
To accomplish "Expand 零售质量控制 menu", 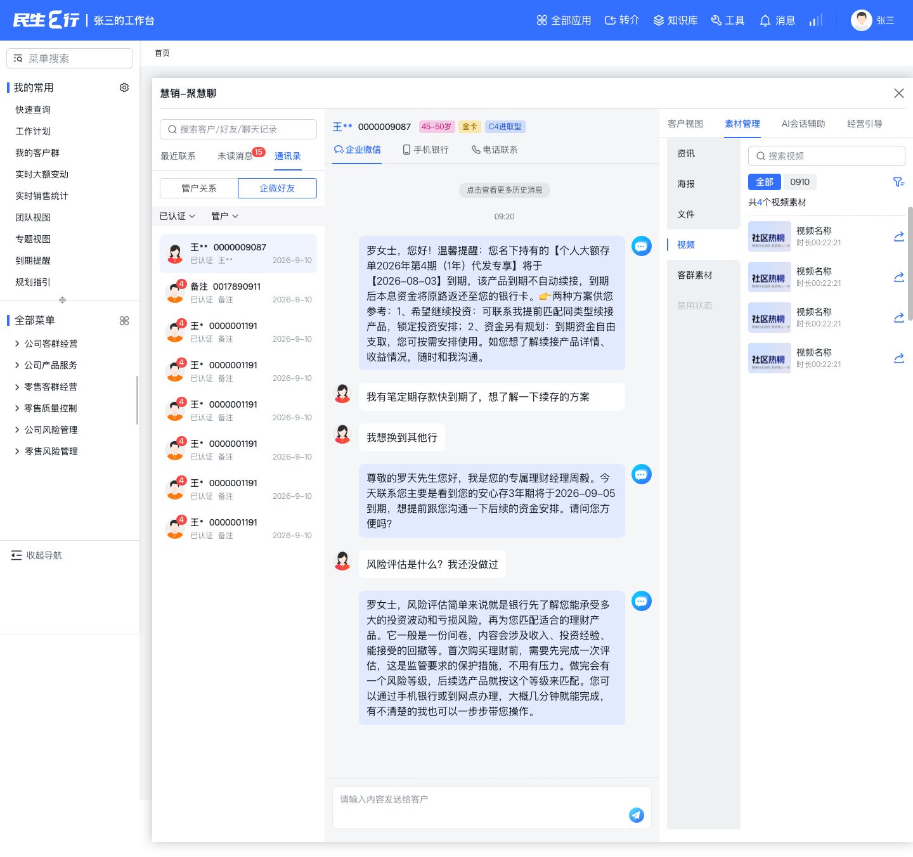I will click(x=46, y=408).
